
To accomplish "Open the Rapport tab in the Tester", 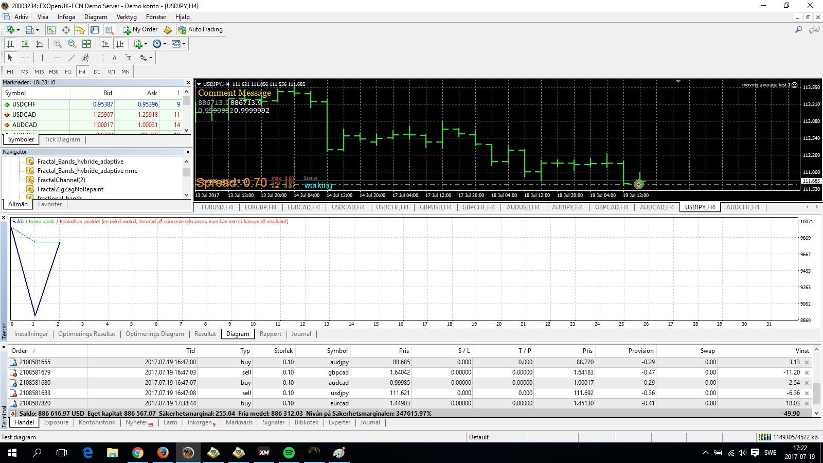I will coord(271,334).
